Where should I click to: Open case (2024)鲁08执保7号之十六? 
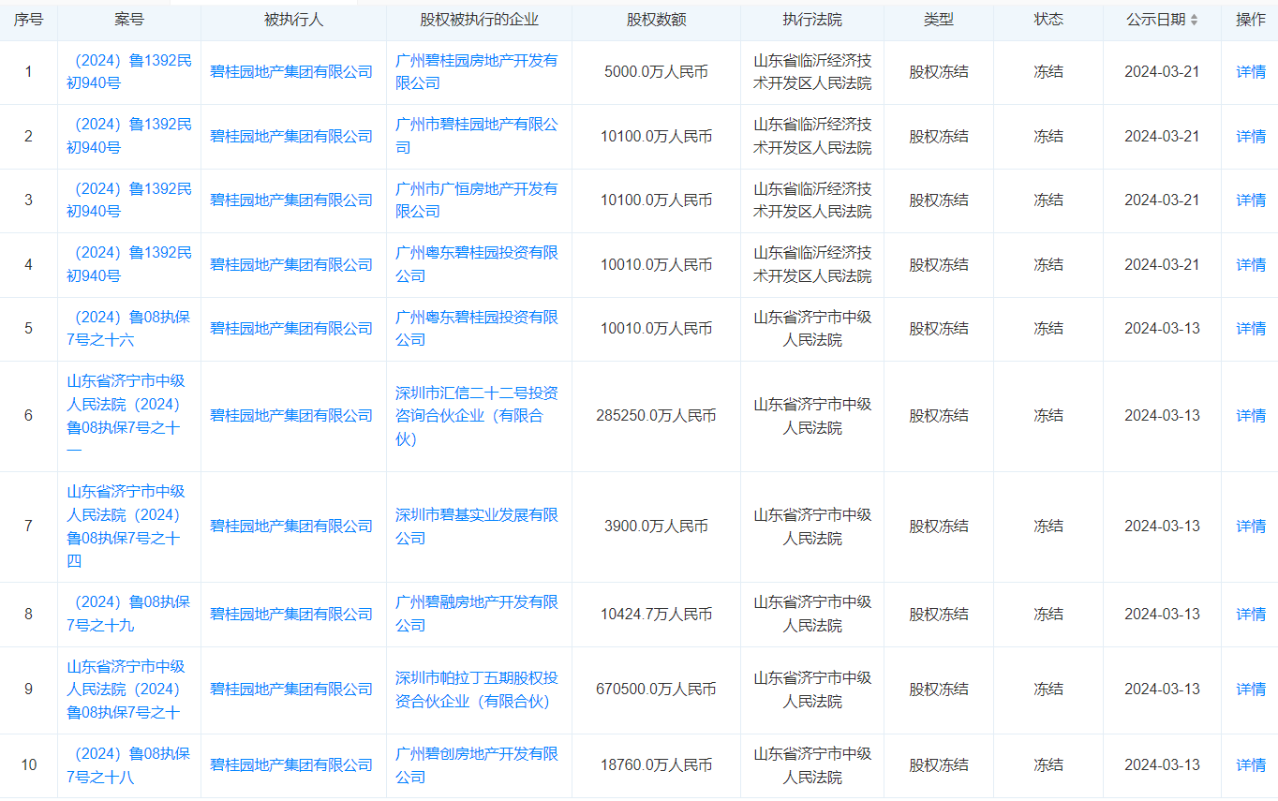pyautogui.click(x=129, y=329)
